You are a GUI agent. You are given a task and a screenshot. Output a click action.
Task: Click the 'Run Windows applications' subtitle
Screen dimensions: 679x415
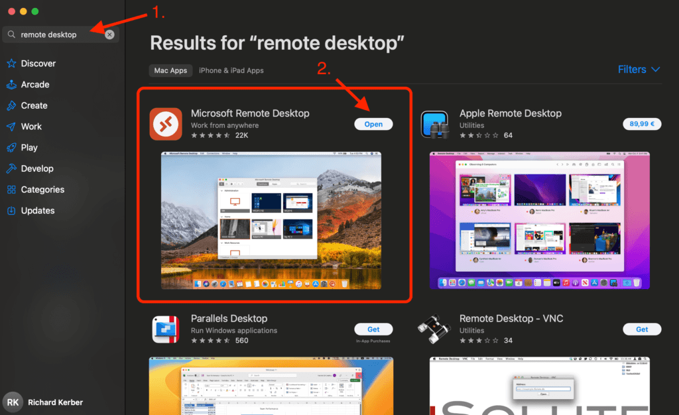[x=234, y=331]
